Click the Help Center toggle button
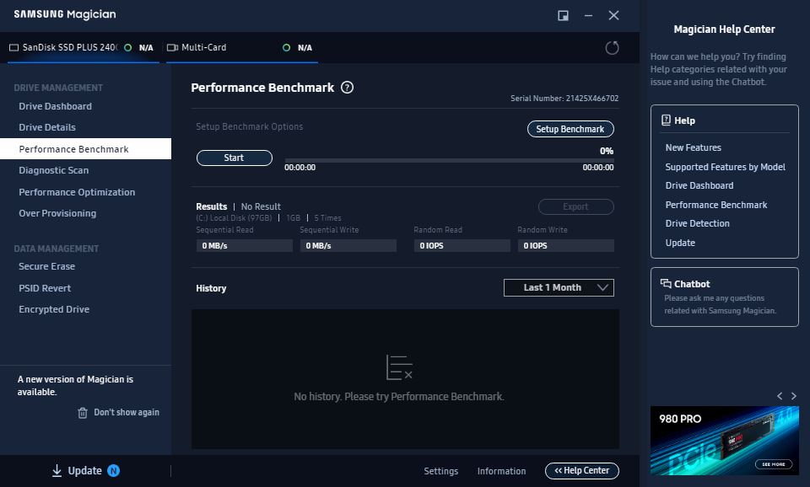This screenshot has height=487, width=810. tap(581, 470)
